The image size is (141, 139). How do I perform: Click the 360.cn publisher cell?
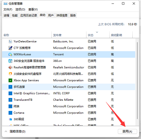point(57,61)
